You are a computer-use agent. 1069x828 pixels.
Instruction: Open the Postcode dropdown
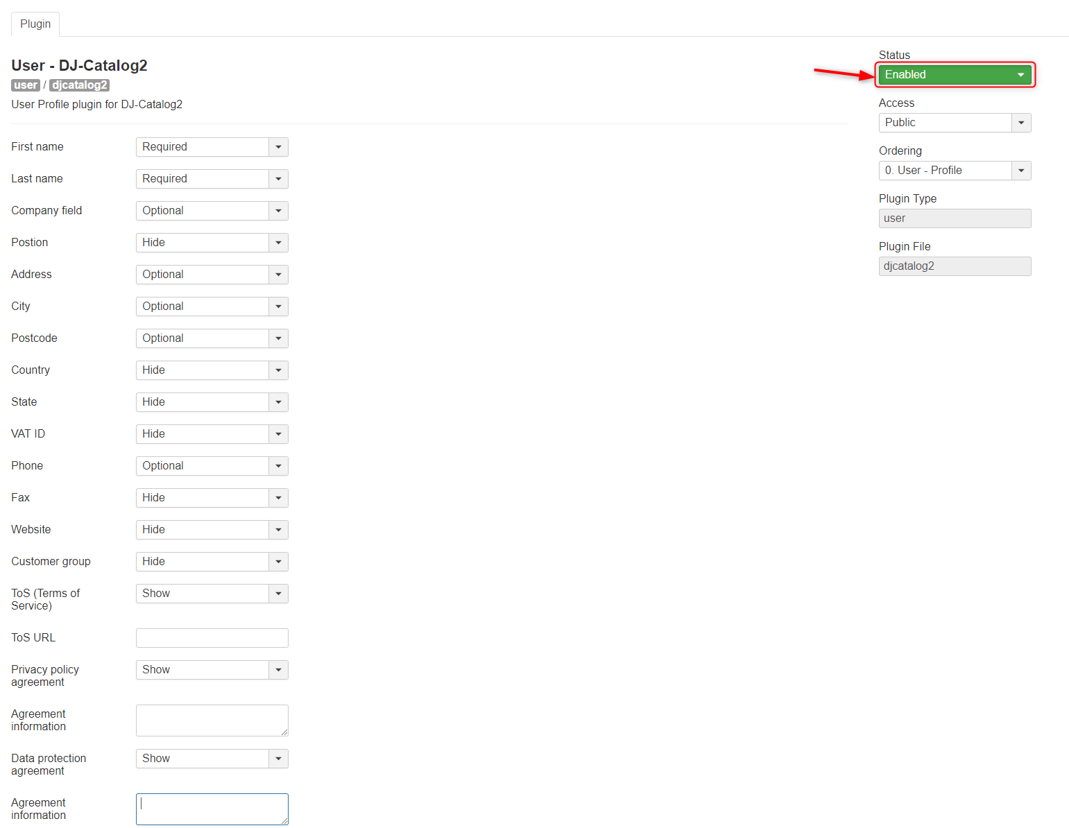tap(212, 338)
